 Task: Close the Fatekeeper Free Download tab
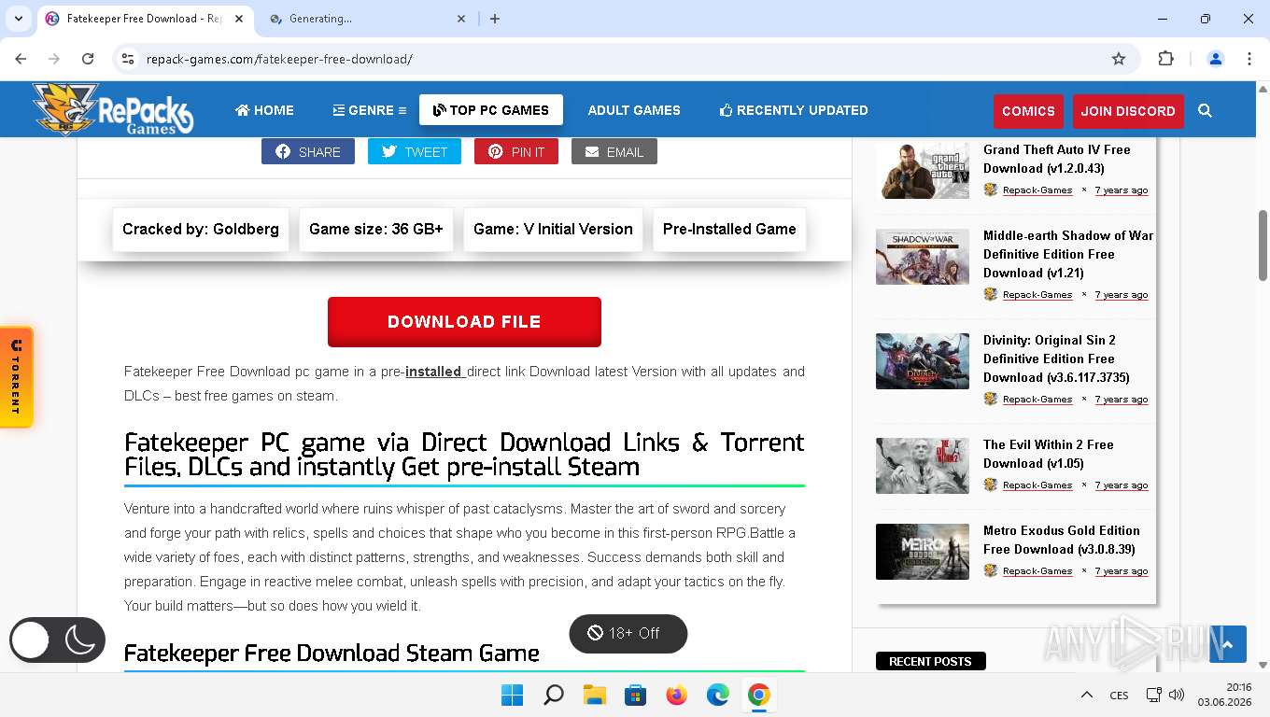(x=240, y=19)
